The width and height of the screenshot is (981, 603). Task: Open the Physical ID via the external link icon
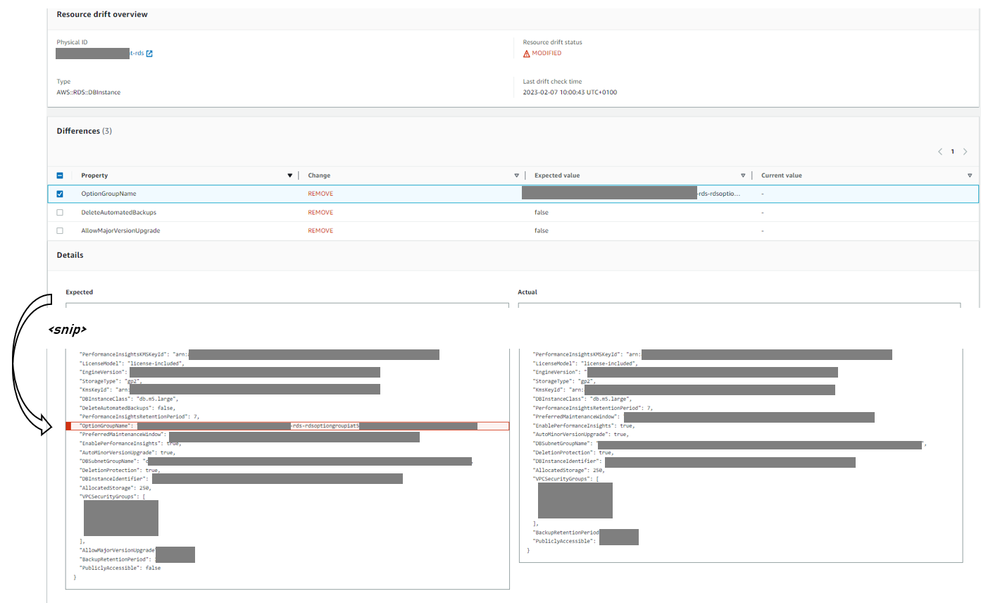pos(148,53)
